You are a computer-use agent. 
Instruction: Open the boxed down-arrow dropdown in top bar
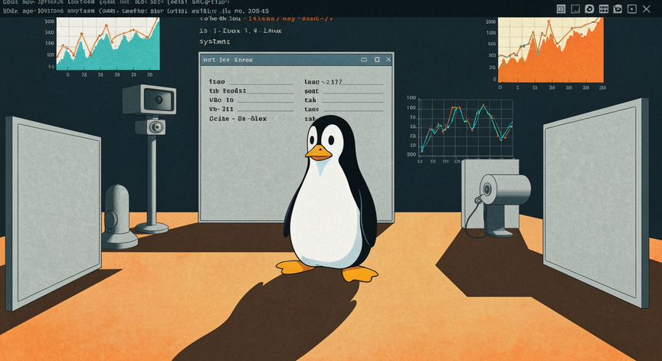(632, 9)
